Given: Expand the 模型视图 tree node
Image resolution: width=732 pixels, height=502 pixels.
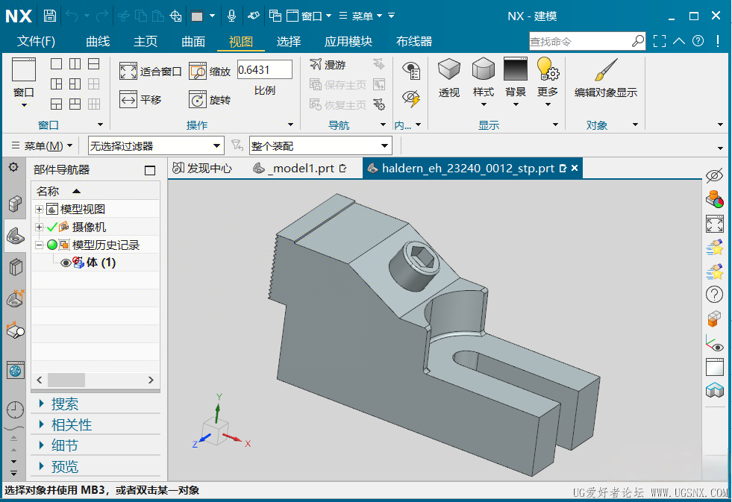Looking at the screenshot, I should point(40,210).
